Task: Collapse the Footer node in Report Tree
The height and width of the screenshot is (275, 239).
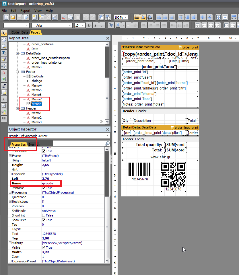Action: point(18,72)
